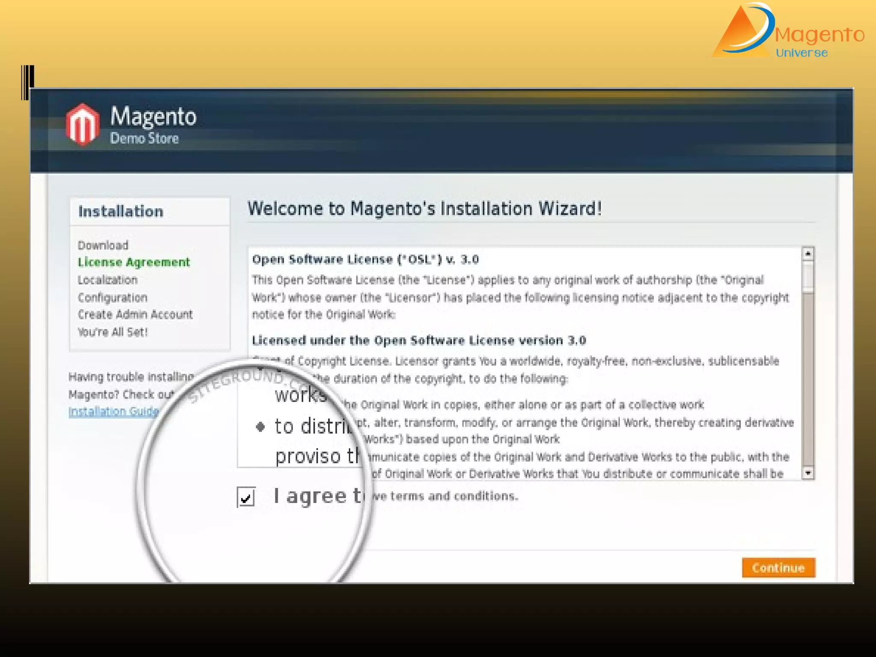Click the license scrollbar down arrow

tap(808, 473)
